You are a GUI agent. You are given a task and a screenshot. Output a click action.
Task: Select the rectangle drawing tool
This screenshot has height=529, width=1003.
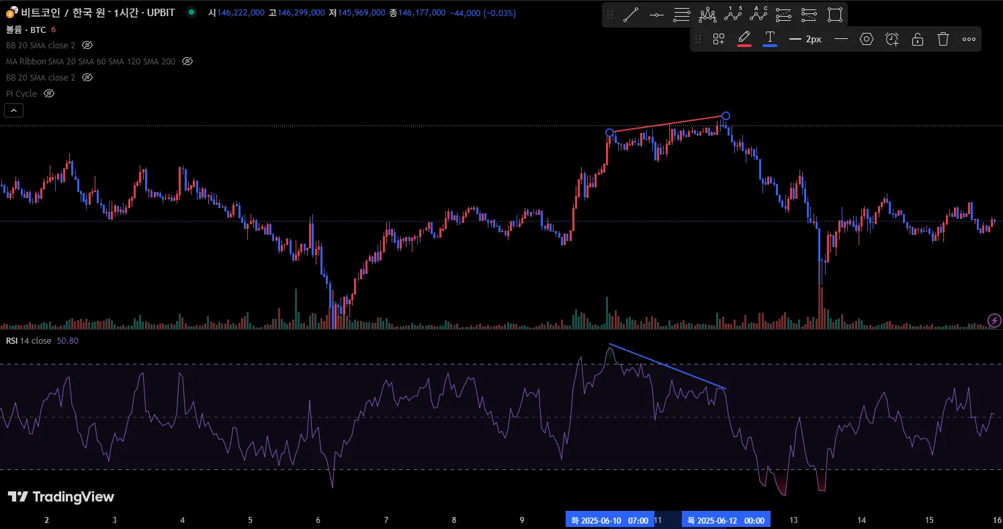click(x=835, y=15)
